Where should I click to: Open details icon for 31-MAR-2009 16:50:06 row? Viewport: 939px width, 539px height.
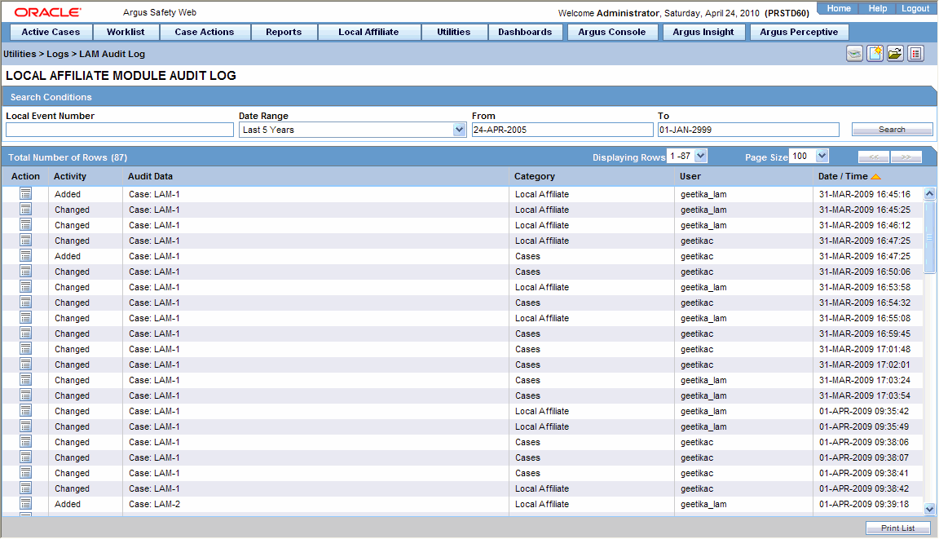point(25,272)
